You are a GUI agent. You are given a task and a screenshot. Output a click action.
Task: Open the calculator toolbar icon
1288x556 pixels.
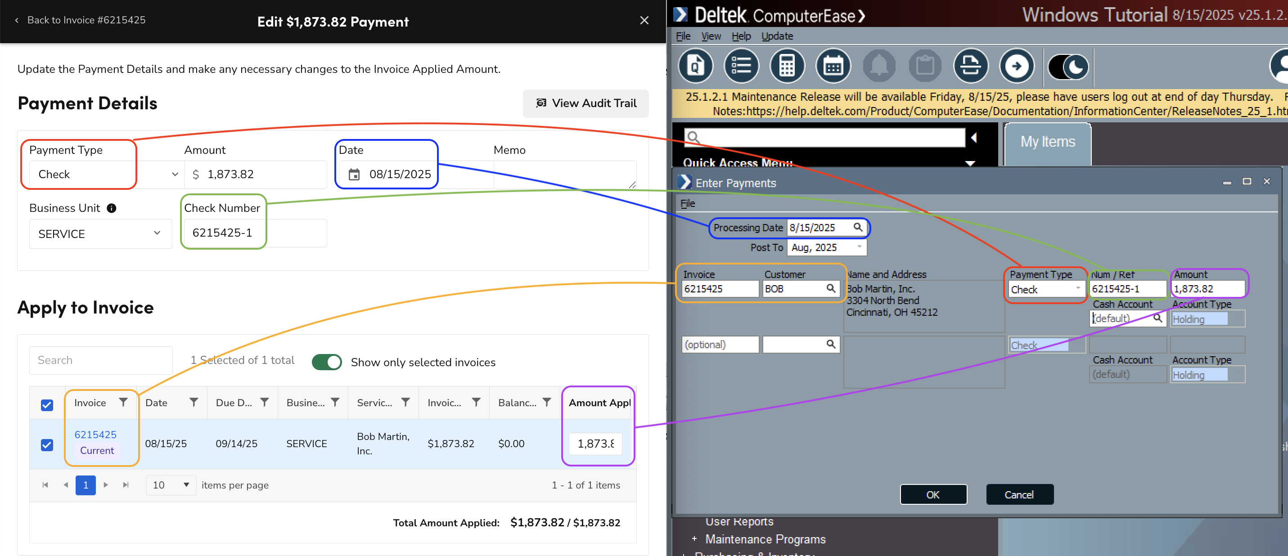(x=787, y=66)
